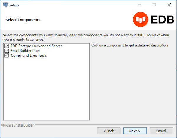Click the VMware InstallBuilder label
Image resolution: width=177 pixels, height=138 pixels.
[17, 125]
